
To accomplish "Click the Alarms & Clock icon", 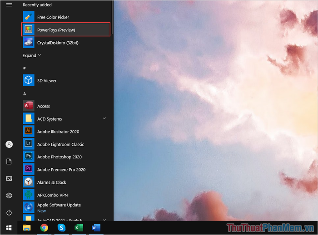I will point(29,182).
